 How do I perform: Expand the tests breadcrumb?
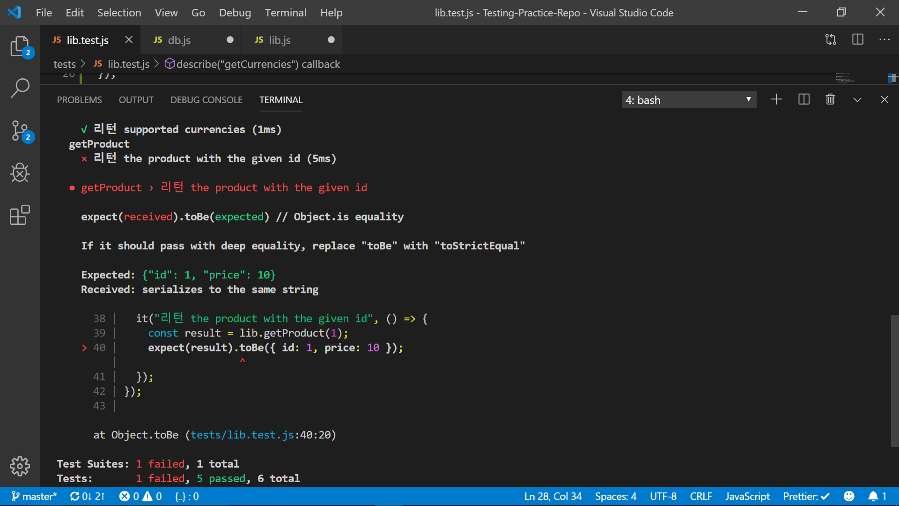[64, 64]
